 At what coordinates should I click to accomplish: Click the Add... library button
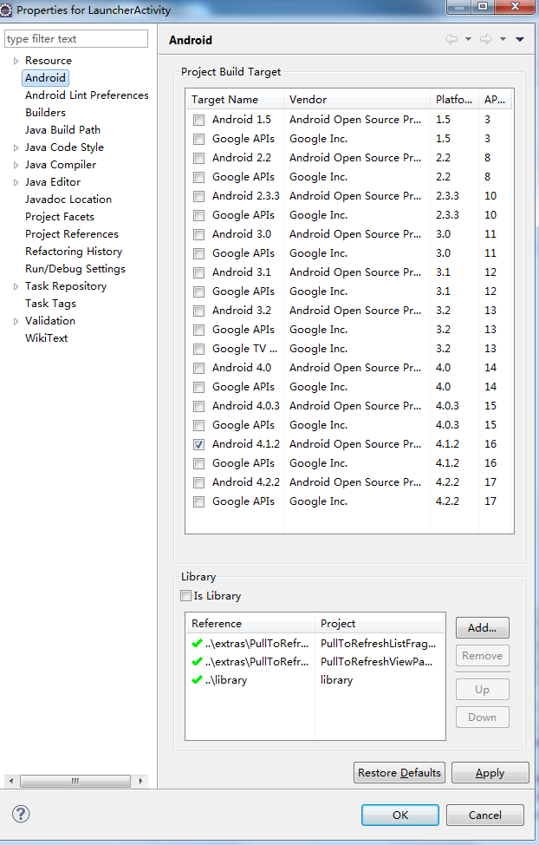pyautogui.click(x=482, y=627)
